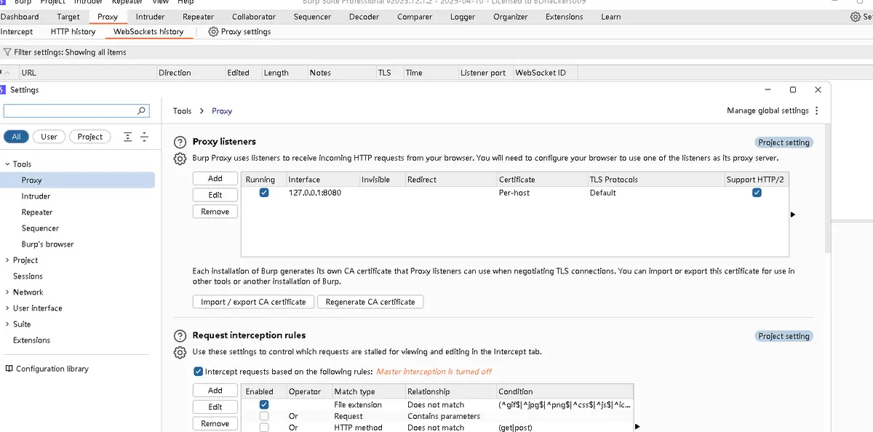This screenshot has height=432, width=873.
Task: Toggle Intercept requests based on rules checkbox
Action: coord(199,371)
